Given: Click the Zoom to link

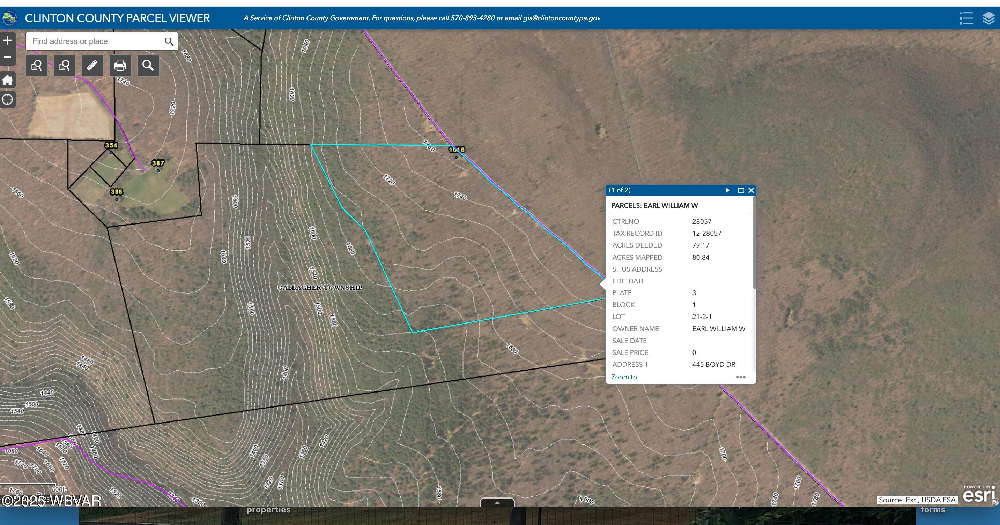Looking at the screenshot, I should [x=624, y=377].
